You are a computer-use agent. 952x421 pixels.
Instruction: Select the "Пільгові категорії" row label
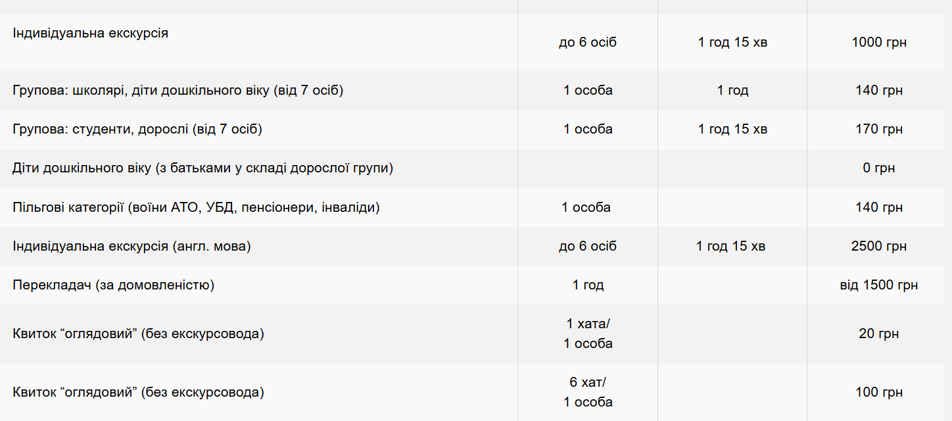[x=196, y=208]
